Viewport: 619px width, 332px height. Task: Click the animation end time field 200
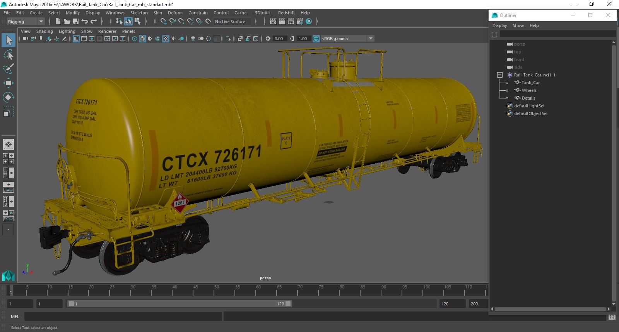tap(478, 304)
